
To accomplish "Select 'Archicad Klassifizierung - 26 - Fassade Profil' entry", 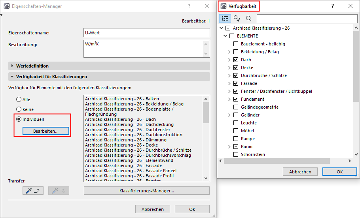I will pos(129,176).
